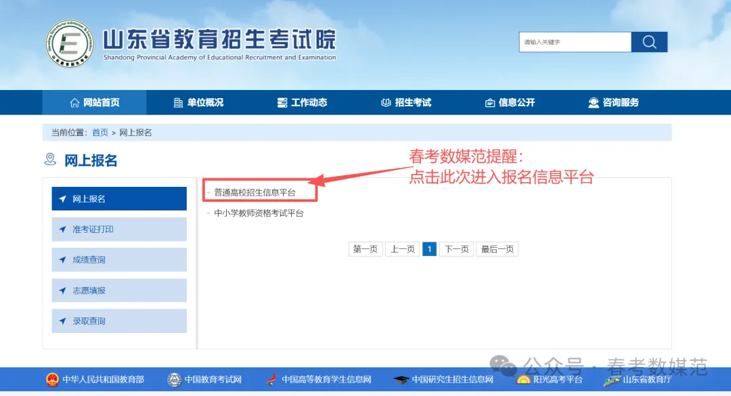Click the house icon beside 网站首页
This screenshot has width=731, height=396.
pyautogui.click(x=74, y=103)
